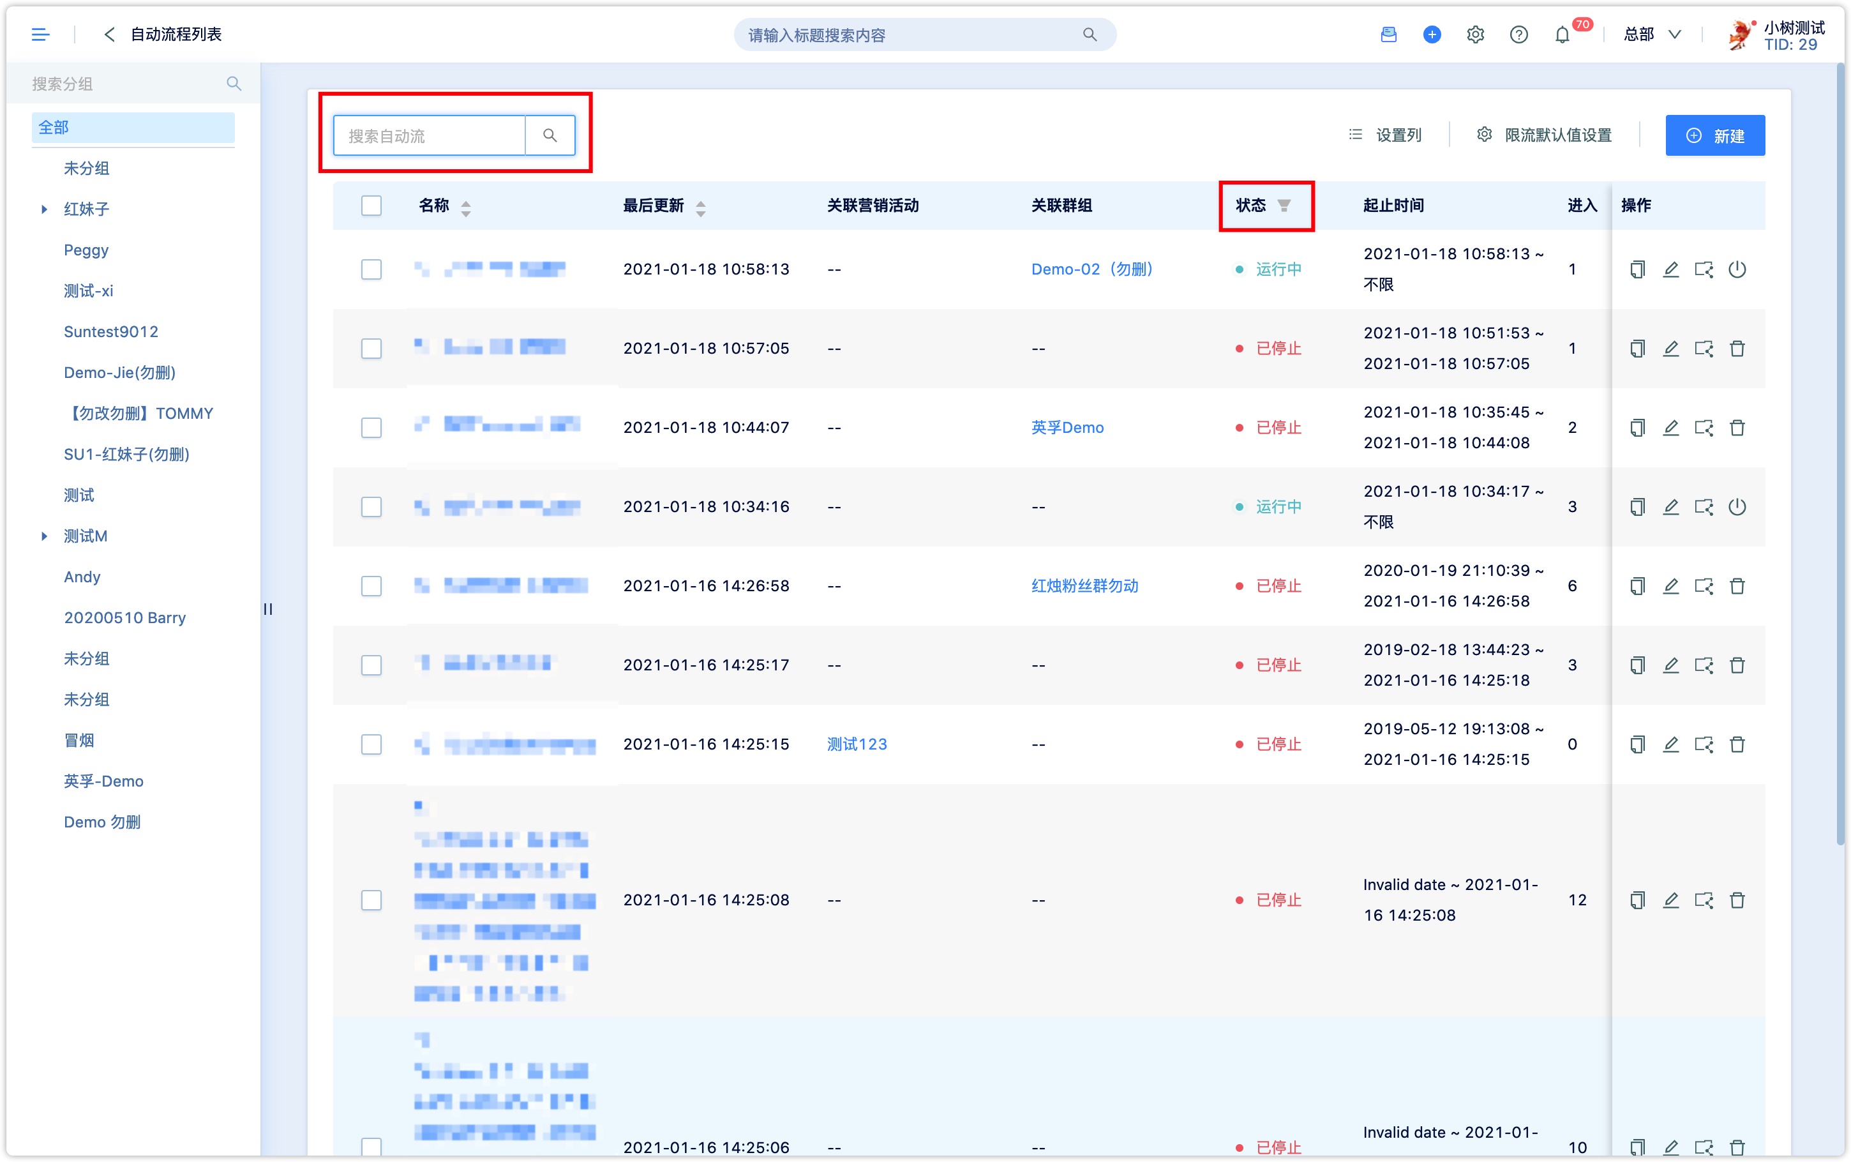Image resolution: width=1851 pixels, height=1162 pixels.
Task: Move the flow updated 10:57:05 to group
Action: click(x=1704, y=349)
